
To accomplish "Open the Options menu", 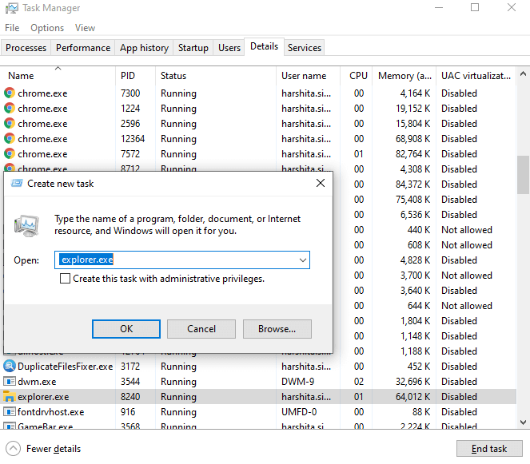I will [47, 28].
